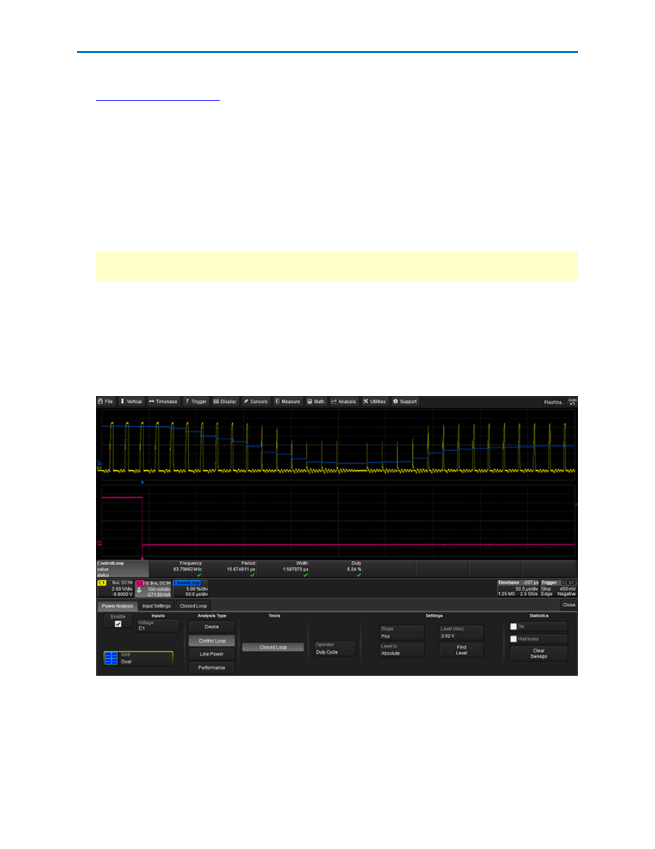Image resolution: width=655 pixels, height=849 pixels.
Task: Open the Cursors menu
Action: point(256,401)
